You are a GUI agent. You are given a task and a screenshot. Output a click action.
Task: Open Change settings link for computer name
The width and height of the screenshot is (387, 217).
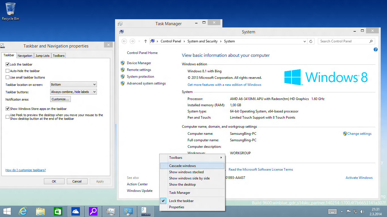pyautogui.click(x=359, y=134)
